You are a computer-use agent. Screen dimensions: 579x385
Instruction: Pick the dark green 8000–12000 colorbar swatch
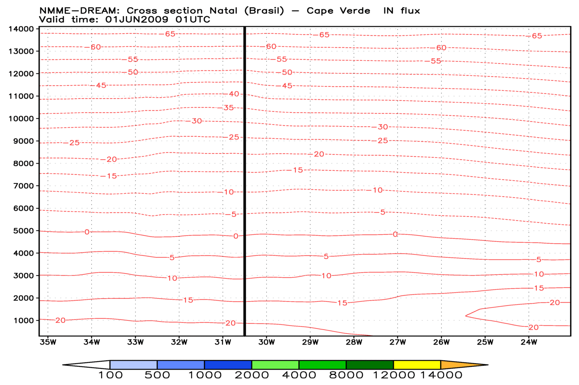point(370,365)
